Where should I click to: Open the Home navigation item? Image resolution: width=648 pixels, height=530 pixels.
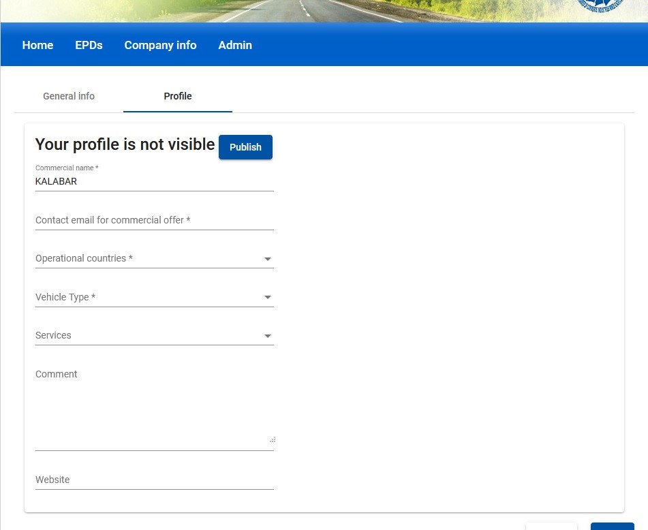pyautogui.click(x=37, y=45)
